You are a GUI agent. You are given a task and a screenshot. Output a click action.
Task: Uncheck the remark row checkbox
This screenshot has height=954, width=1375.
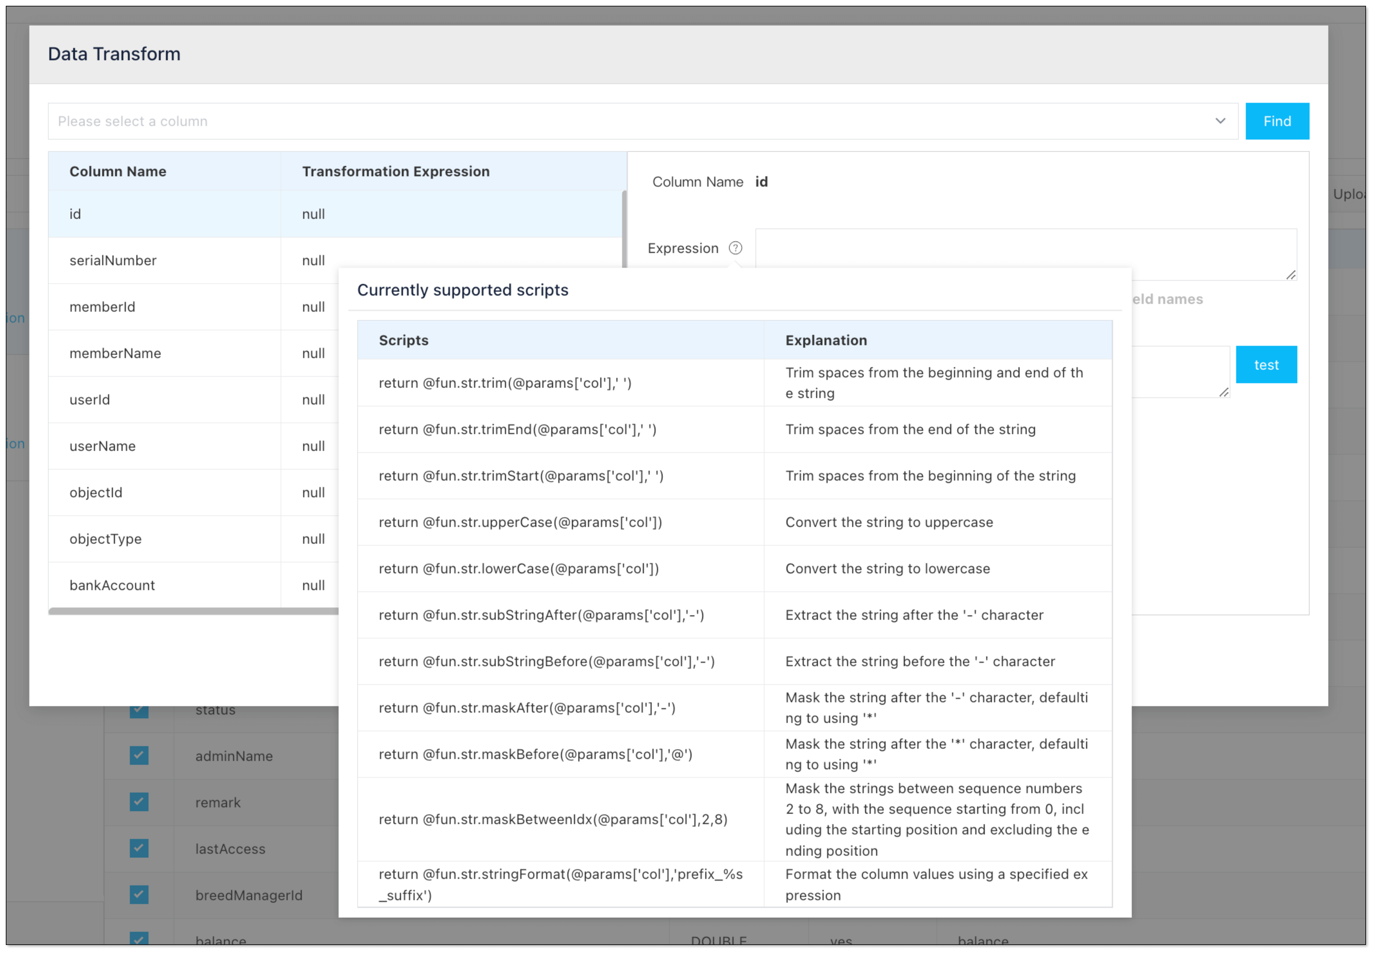(139, 802)
